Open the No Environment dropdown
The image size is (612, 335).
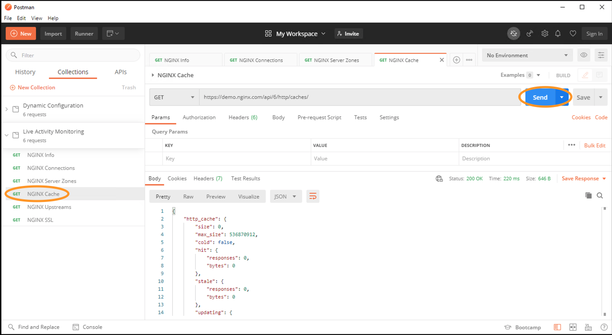point(527,55)
